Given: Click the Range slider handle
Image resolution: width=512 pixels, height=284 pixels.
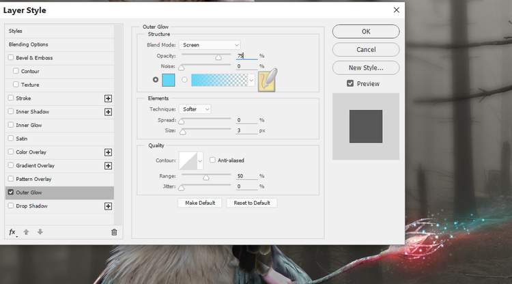Looking at the screenshot, I should pos(206,178).
